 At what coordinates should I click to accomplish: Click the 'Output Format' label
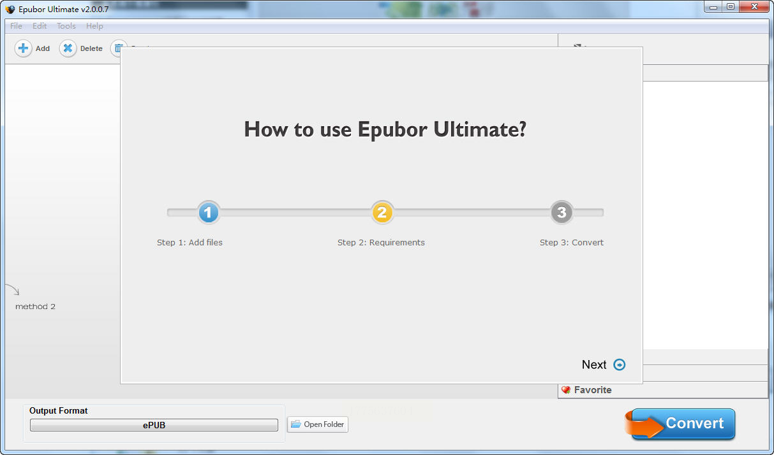pyautogui.click(x=59, y=411)
